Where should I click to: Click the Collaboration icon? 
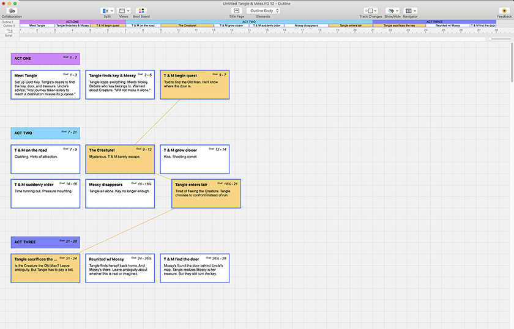click(x=12, y=10)
